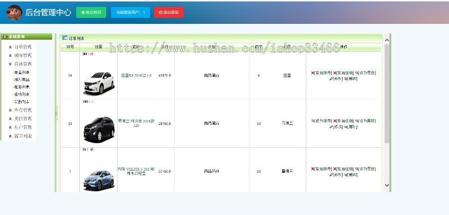
Task: Select ID cell 7
Action: coord(70,171)
